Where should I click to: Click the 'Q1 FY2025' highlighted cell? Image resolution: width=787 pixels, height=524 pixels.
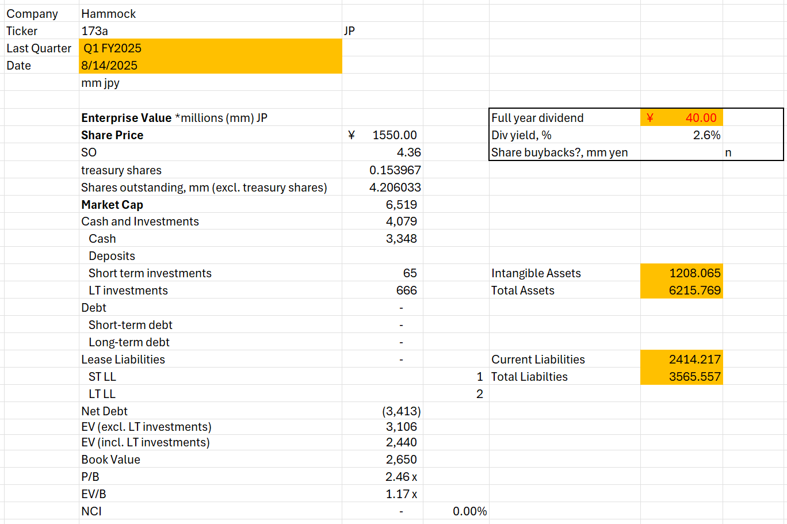click(x=211, y=48)
